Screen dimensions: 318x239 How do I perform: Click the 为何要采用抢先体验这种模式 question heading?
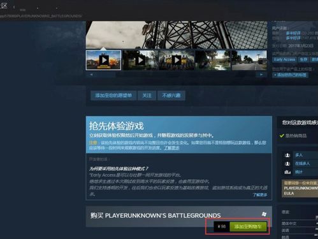click(119, 169)
